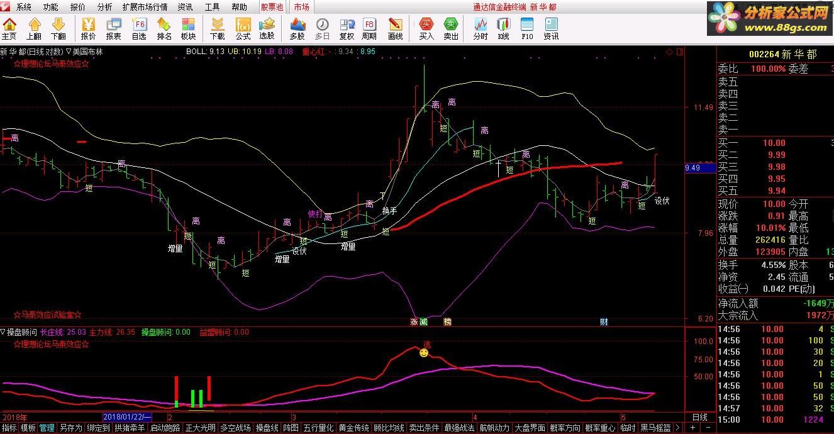Switch to the 市场 tab
Viewport: 834px width, 434px height.
click(301, 8)
